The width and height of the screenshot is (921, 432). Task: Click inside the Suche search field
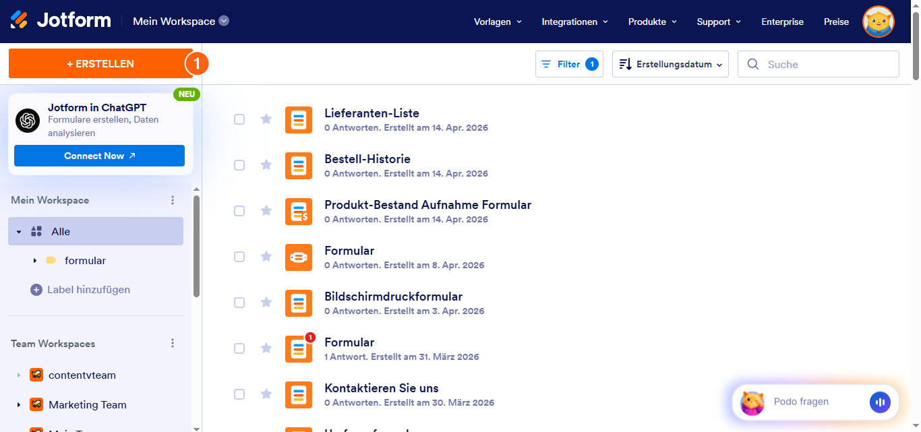(818, 63)
